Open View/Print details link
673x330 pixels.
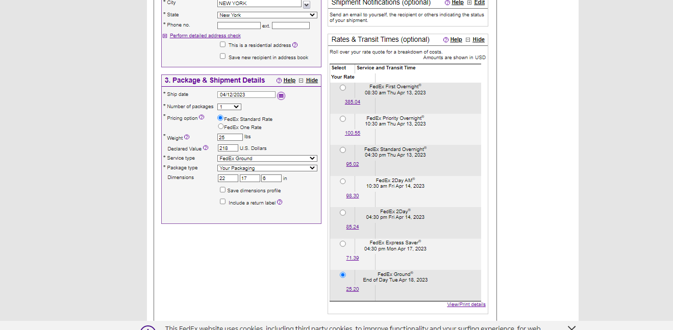click(466, 304)
